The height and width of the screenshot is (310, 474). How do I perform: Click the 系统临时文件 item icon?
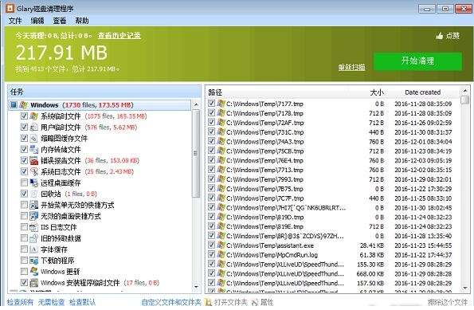click(33, 116)
